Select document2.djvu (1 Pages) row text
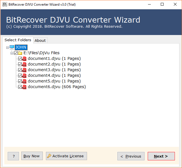The height and width of the screenshot is (168, 182). 54,64
